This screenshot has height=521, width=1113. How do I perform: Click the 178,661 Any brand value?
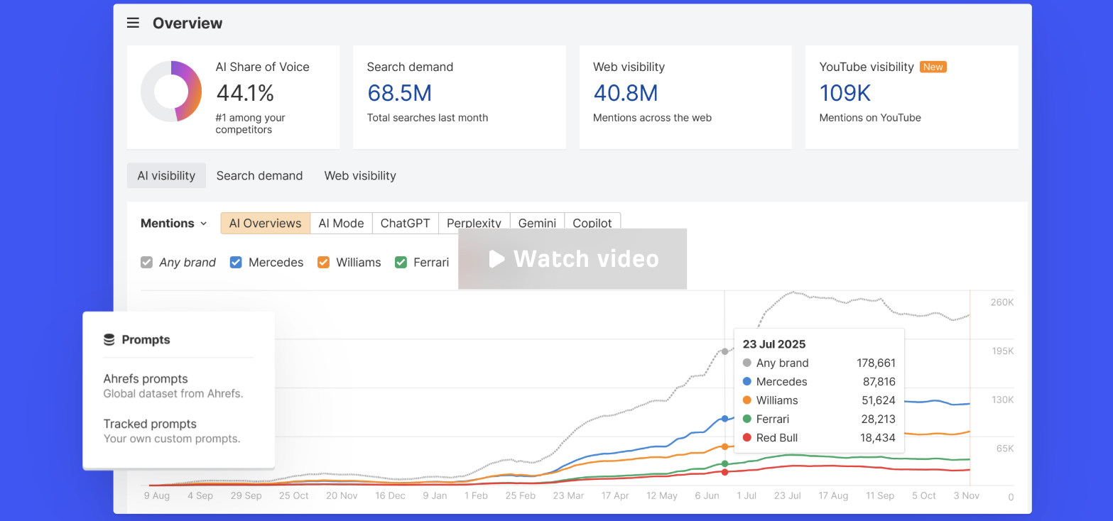(x=876, y=363)
